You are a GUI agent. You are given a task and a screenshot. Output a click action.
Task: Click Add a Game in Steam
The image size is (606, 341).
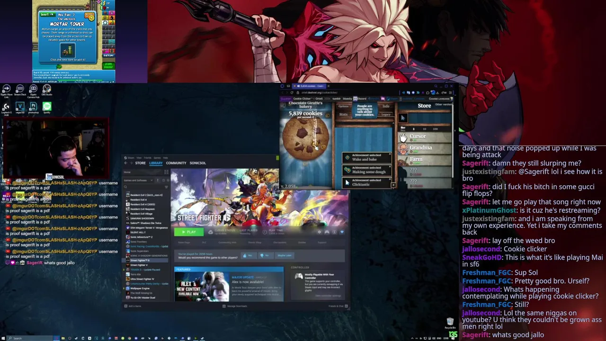pyautogui.click(x=133, y=306)
